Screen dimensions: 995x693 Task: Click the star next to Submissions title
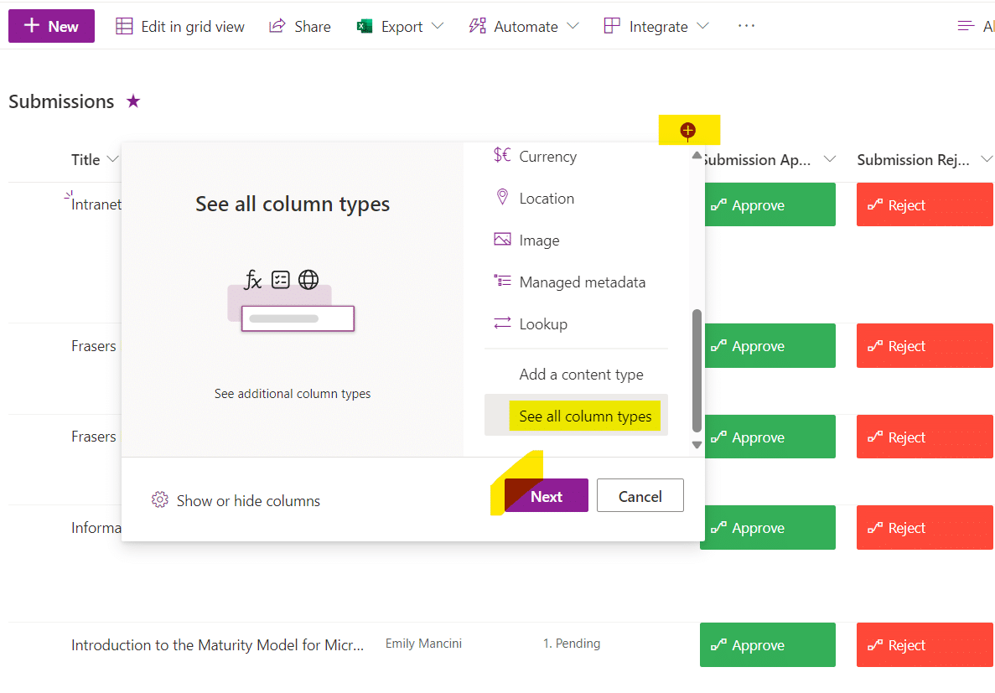pyautogui.click(x=132, y=101)
